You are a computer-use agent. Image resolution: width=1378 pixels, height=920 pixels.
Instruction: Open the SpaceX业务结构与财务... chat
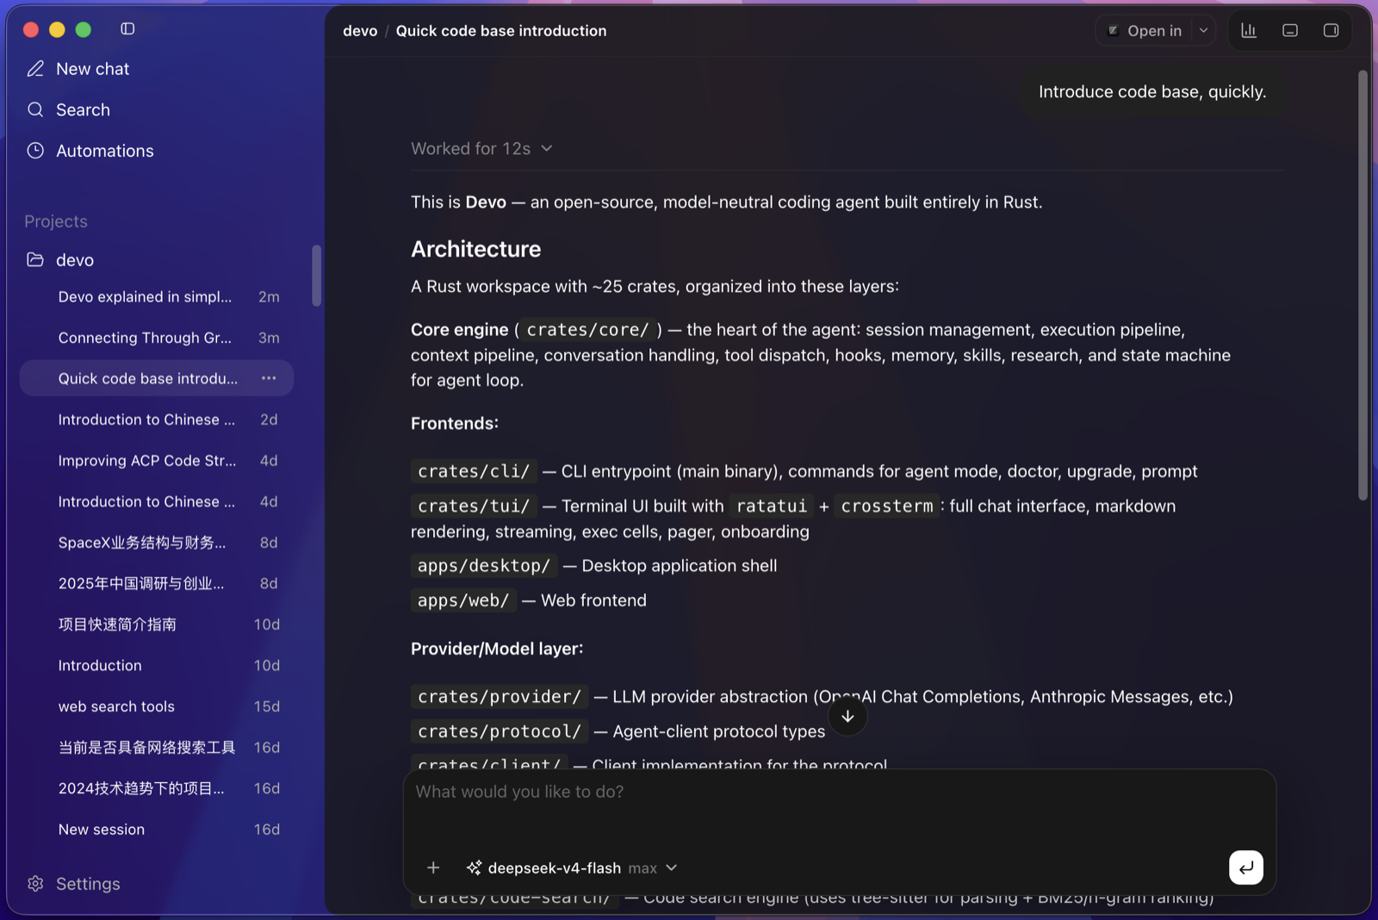[x=157, y=543]
